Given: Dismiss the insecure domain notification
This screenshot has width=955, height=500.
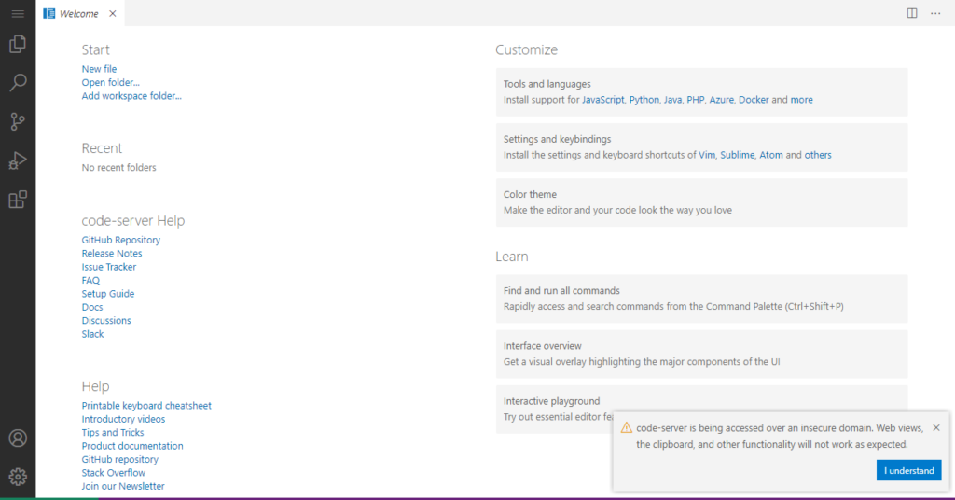Looking at the screenshot, I should tap(935, 427).
